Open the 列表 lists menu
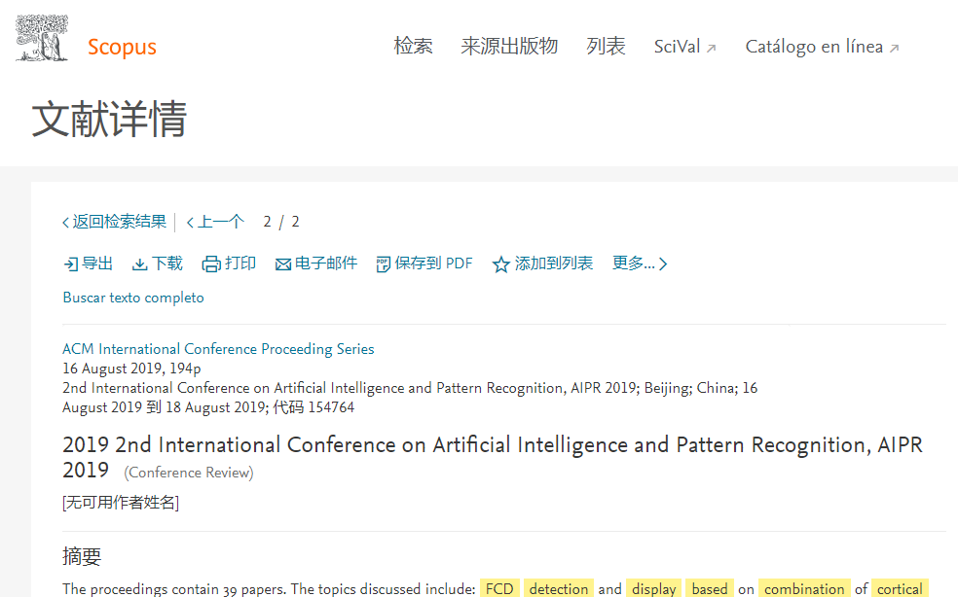This screenshot has width=958, height=597. point(606,47)
